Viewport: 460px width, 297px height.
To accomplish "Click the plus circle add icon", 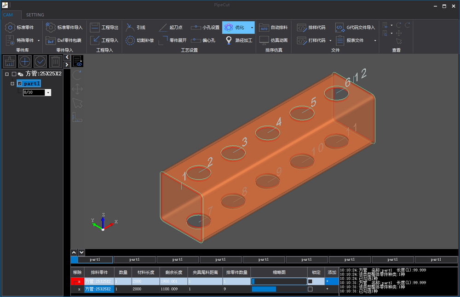I will point(25,61).
